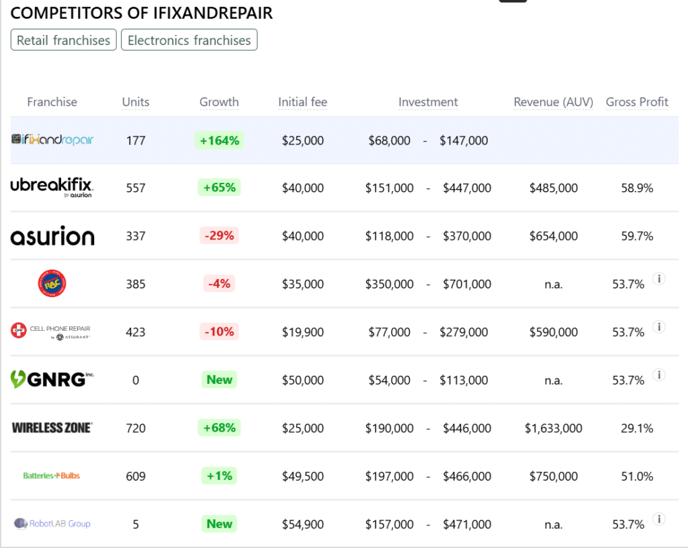The width and height of the screenshot is (688, 548).
Task: Click the Batteries+Bulbs logo
Action: [51, 475]
